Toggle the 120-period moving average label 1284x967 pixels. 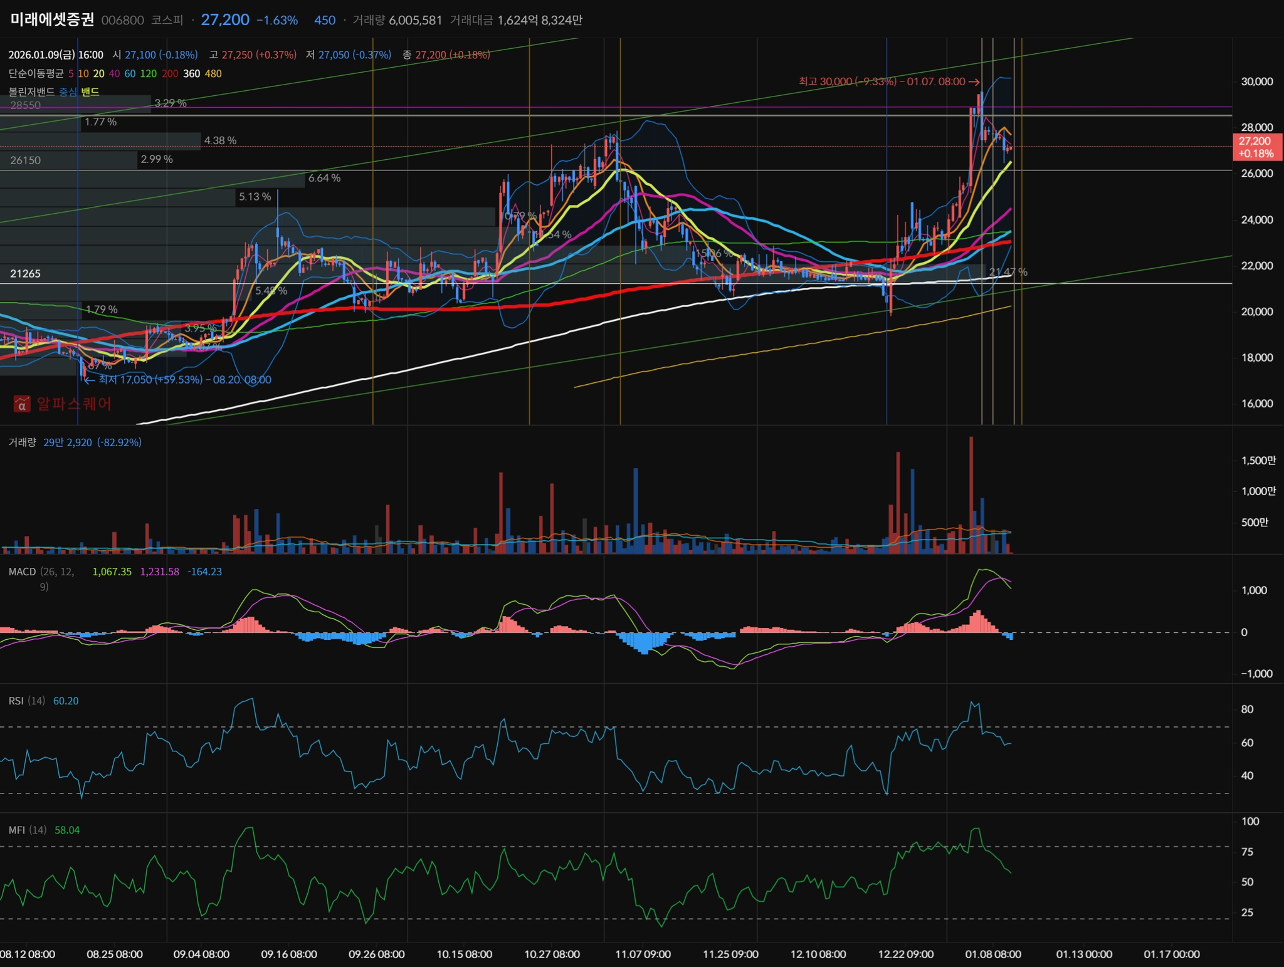point(148,74)
